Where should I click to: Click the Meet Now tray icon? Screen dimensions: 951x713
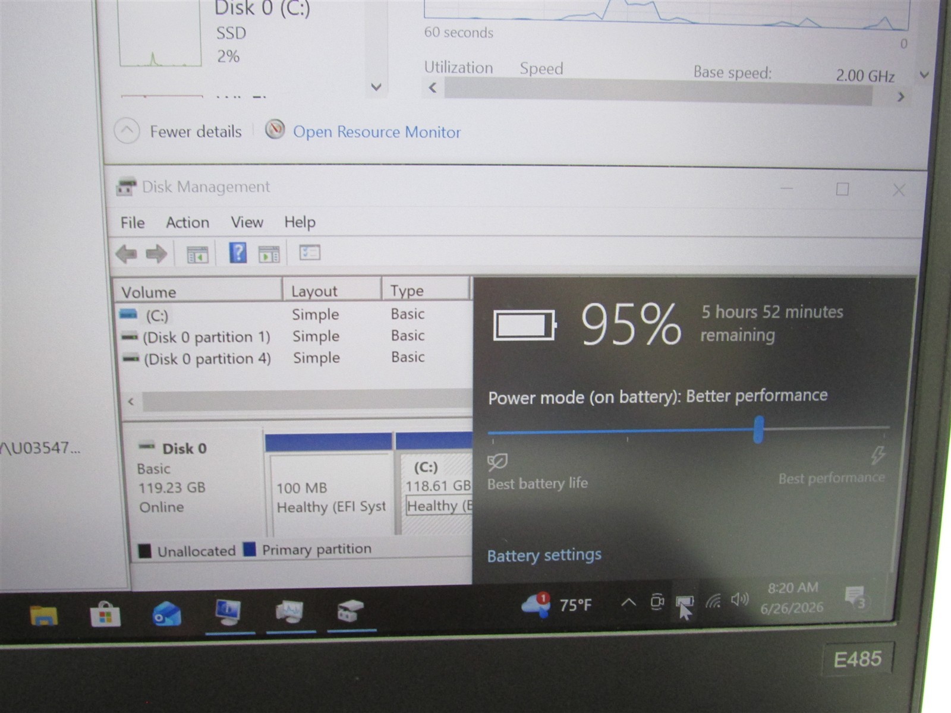click(x=657, y=602)
